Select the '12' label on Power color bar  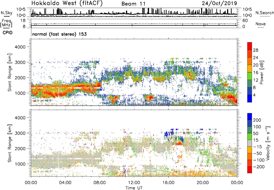[256, 80]
